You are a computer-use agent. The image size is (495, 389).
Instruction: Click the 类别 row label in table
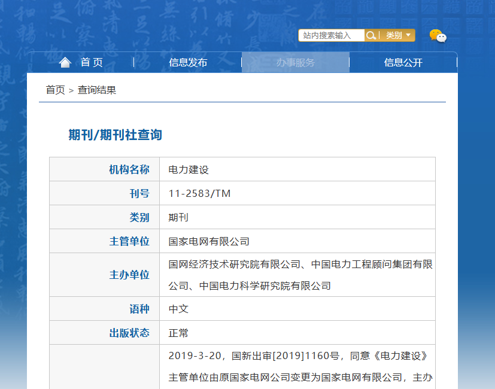pyautogui.click(x=139, y=217)
